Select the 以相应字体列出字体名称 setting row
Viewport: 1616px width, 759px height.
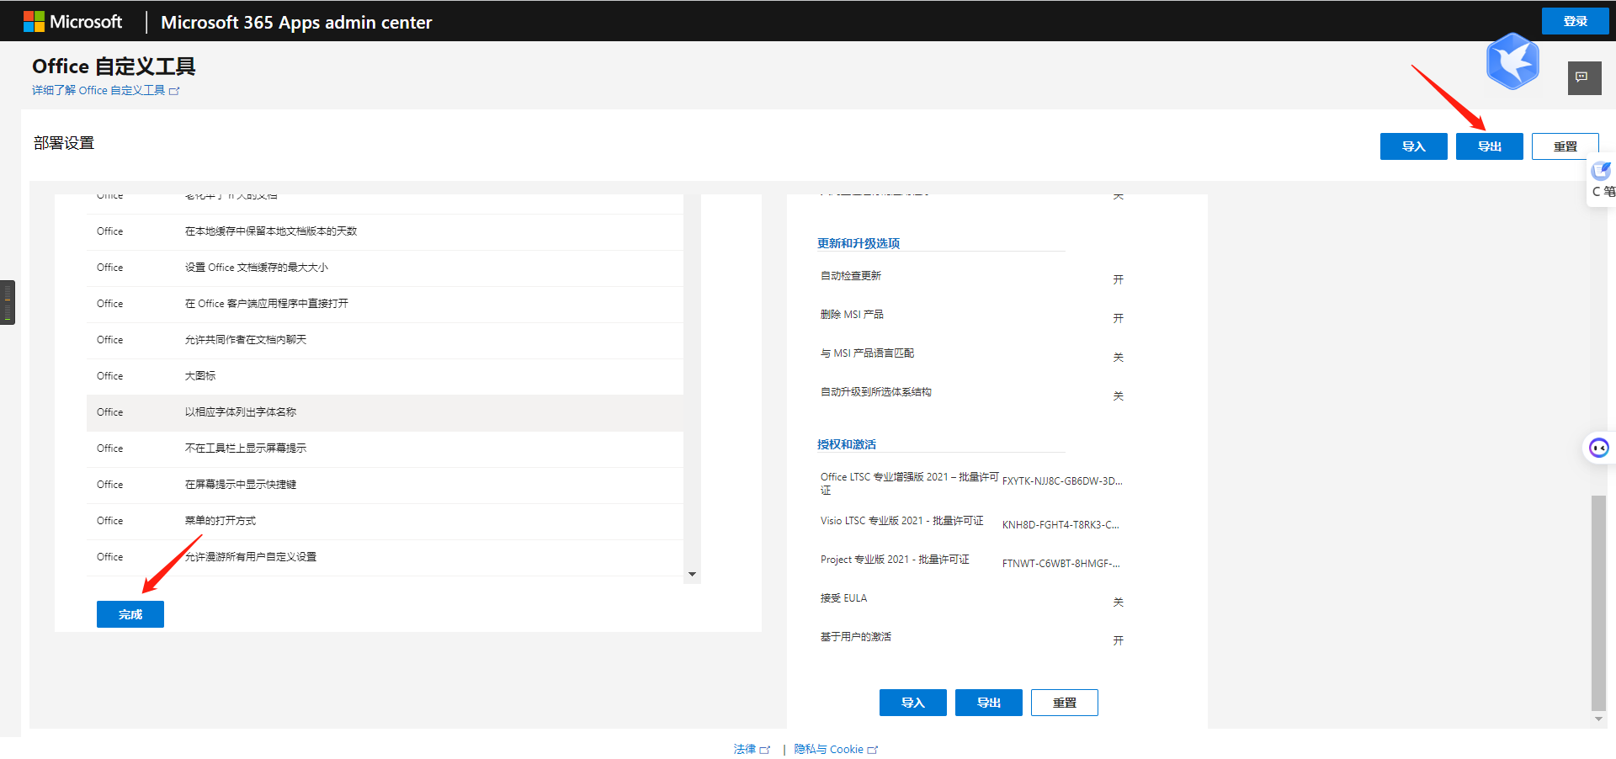tap(385, 412)
